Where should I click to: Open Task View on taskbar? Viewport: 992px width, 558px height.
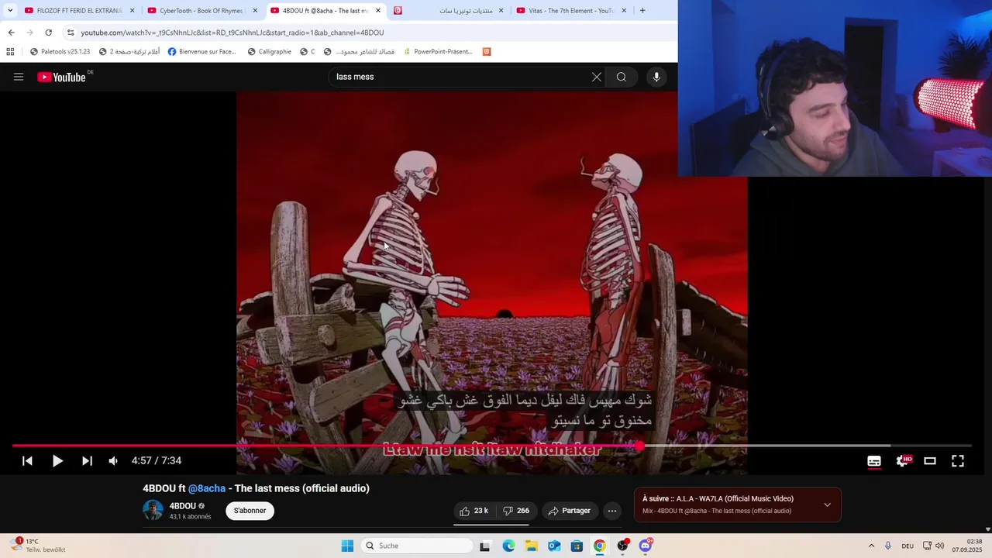pyautogui.click(x=484, y=546)
